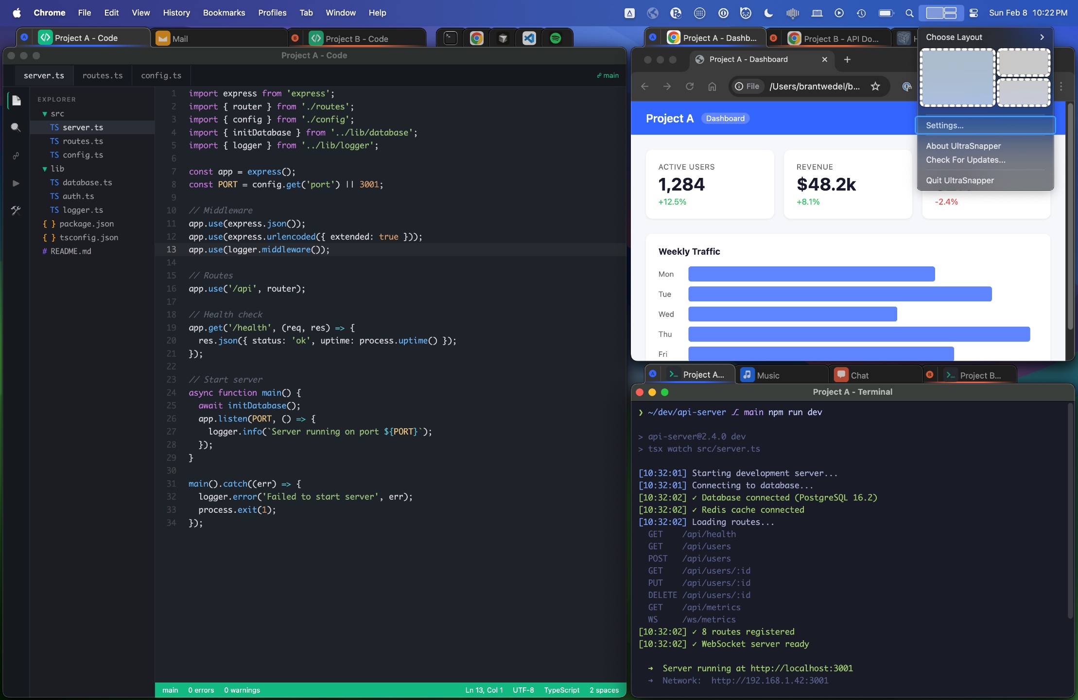Click the run/debug play icon in sidebar

pos(16,183)
